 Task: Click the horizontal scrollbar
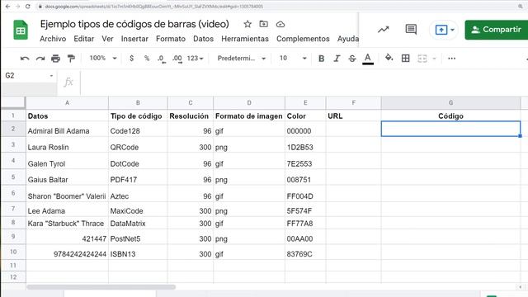(x=101, y=287)
